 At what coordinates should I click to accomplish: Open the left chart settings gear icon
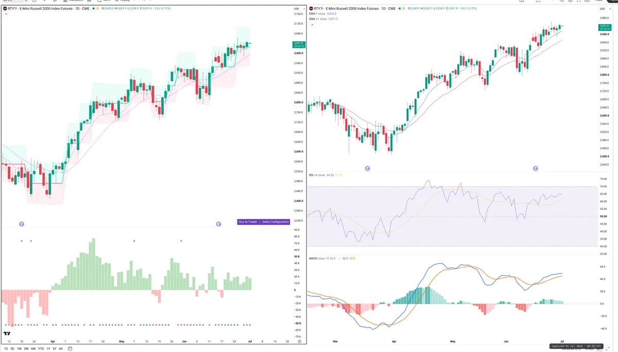(299, 341)
